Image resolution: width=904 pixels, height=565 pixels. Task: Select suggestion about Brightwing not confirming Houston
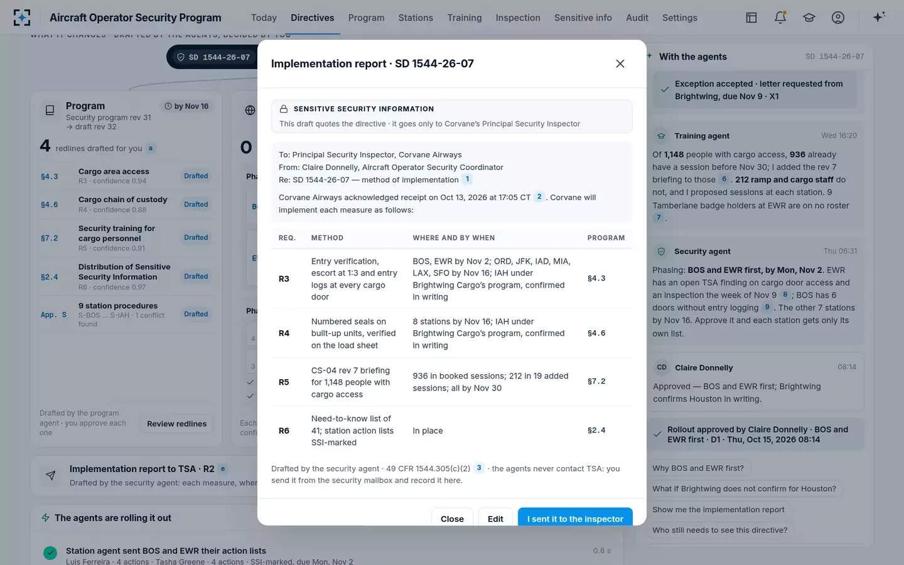tap(745, 489)
